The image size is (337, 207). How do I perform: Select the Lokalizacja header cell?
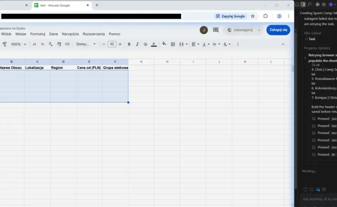[x=37, y=67]
